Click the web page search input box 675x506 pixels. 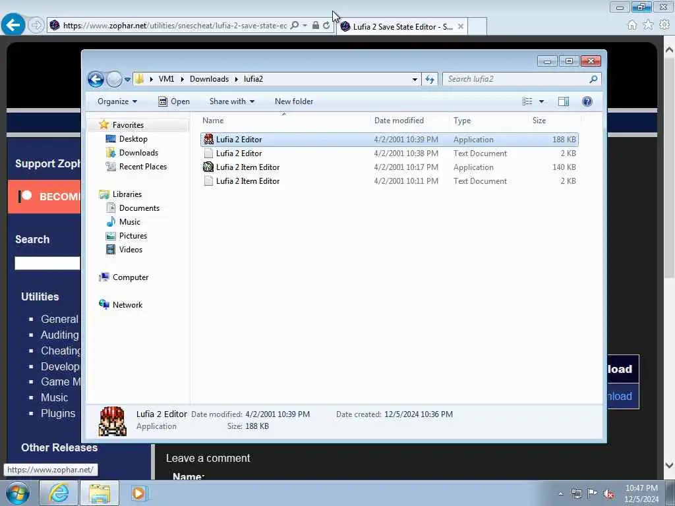coord(47,264)
